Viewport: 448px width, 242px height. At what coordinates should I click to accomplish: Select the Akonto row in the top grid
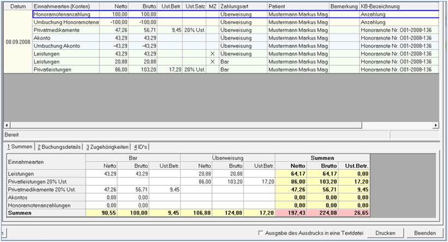pyautogui.click(x=236, y=38)
